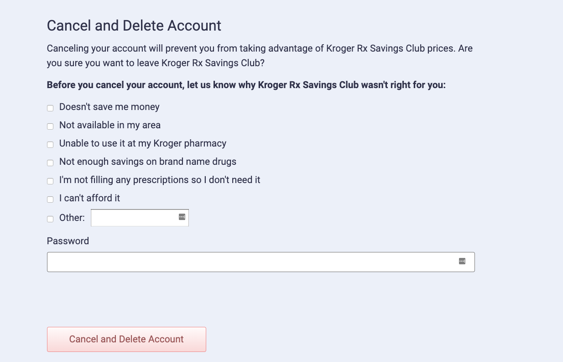Toggle "Doesn't save me money" off
The width and height of the screenshot is (563, 362).
[x=50, y=108]
